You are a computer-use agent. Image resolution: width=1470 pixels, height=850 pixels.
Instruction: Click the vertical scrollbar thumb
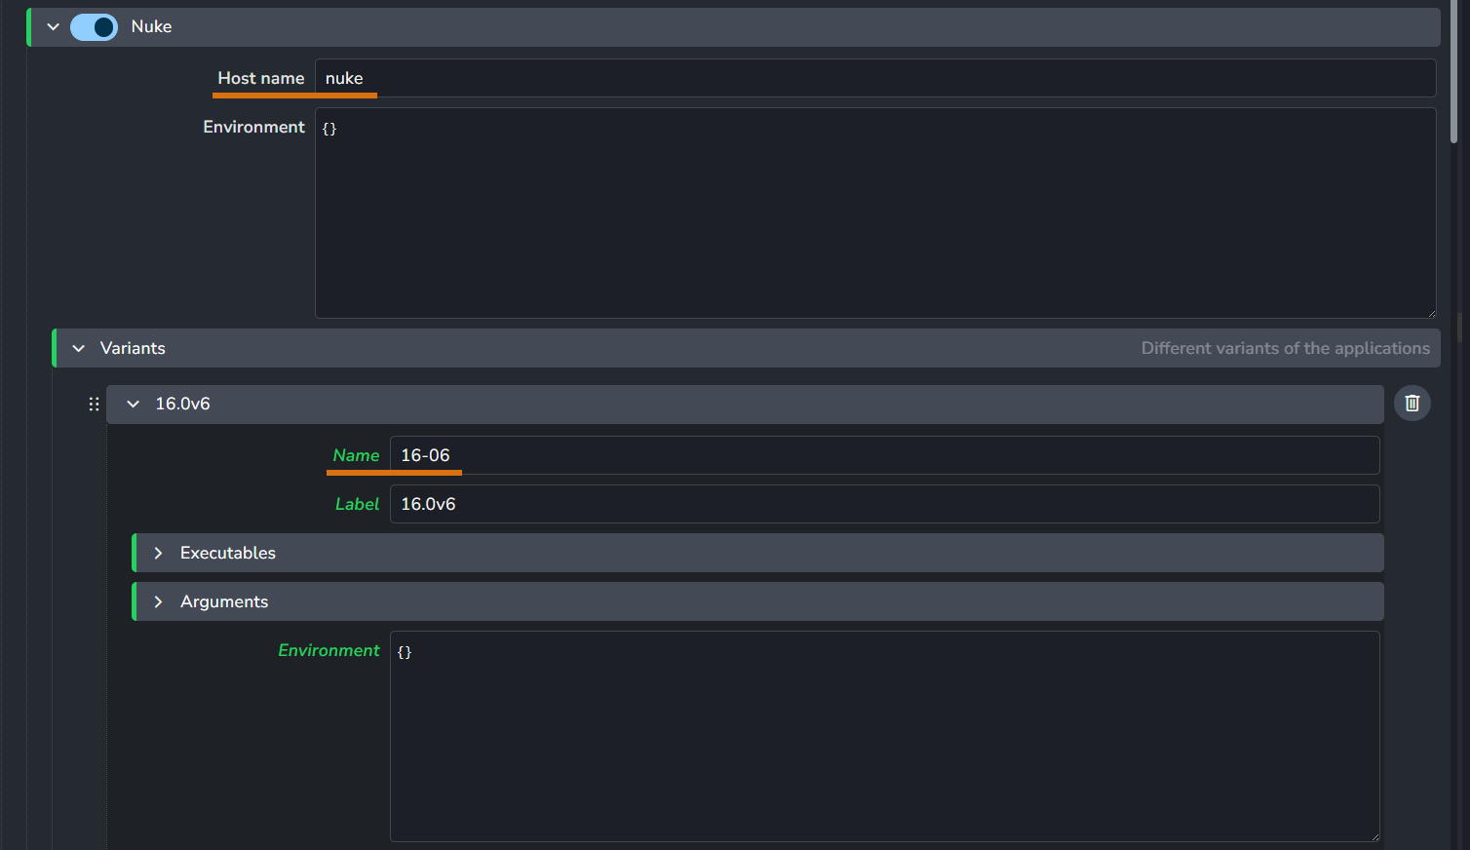click(1453, 73)
